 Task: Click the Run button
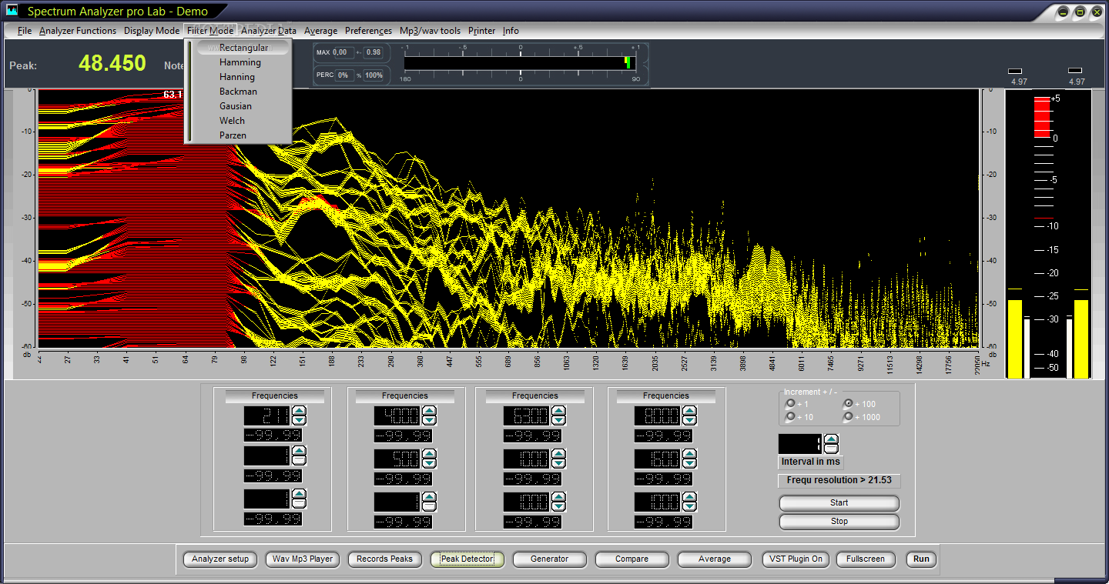[x=921, y=559]
